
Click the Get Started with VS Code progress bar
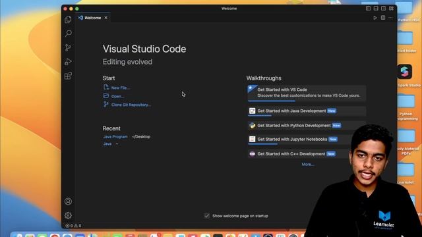click(x=272, y=101)
